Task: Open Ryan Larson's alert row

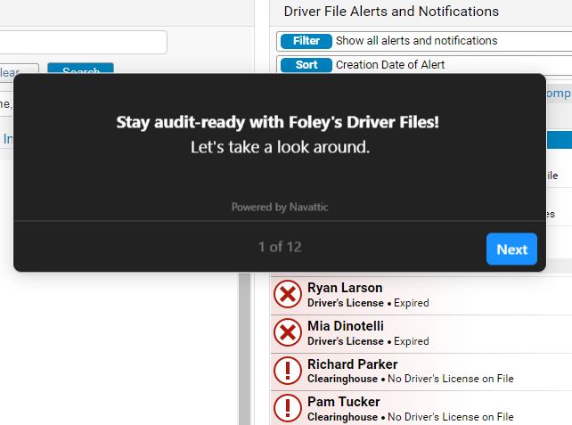Action: click(x=421, y=296)
